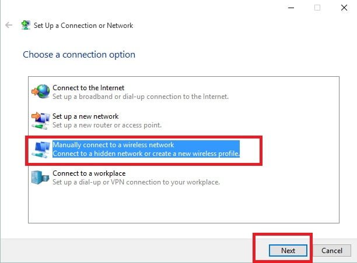
Task: Click empty area below Connect to a workplace
Action: (x=184, y=204)
